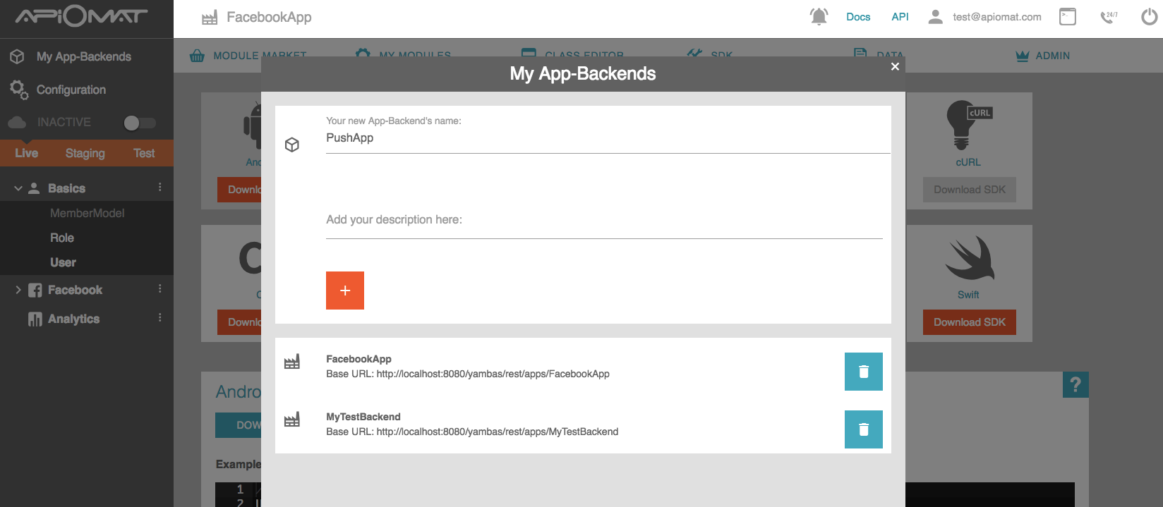Click the blue question mark help icon
Screen dimensions: 1163x507
[1075, 384]
